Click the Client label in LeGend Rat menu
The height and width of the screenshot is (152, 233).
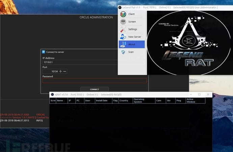(x=131, y=14)
